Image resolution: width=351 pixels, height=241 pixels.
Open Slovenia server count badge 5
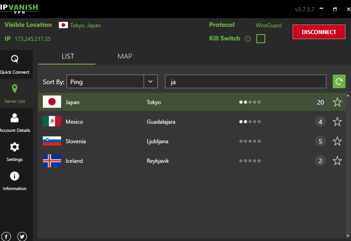point(320,141)
